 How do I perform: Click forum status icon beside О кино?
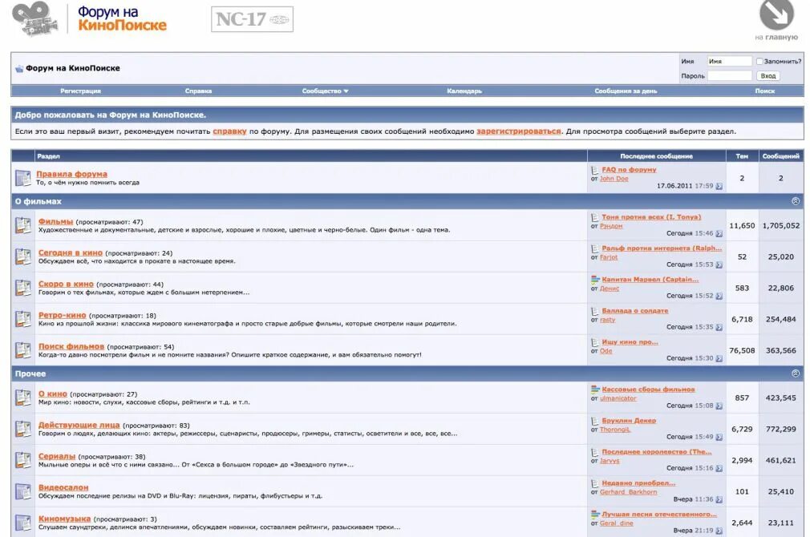pos(22,398)
